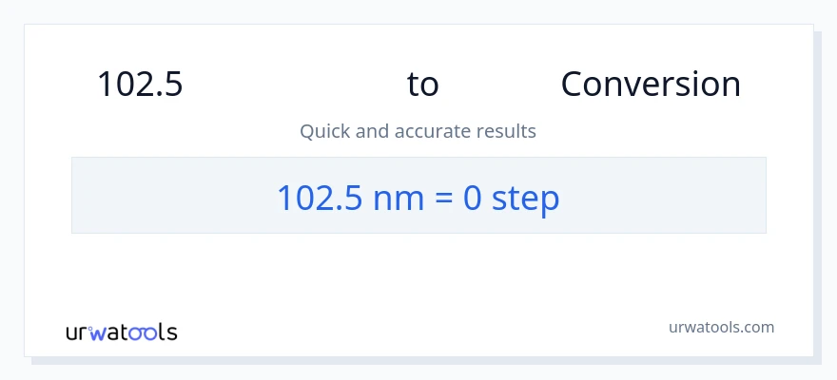The width and height of the screenshot is (837, 380).
Task: Click the "102.5" number in the title
Action: pos(140,85)
